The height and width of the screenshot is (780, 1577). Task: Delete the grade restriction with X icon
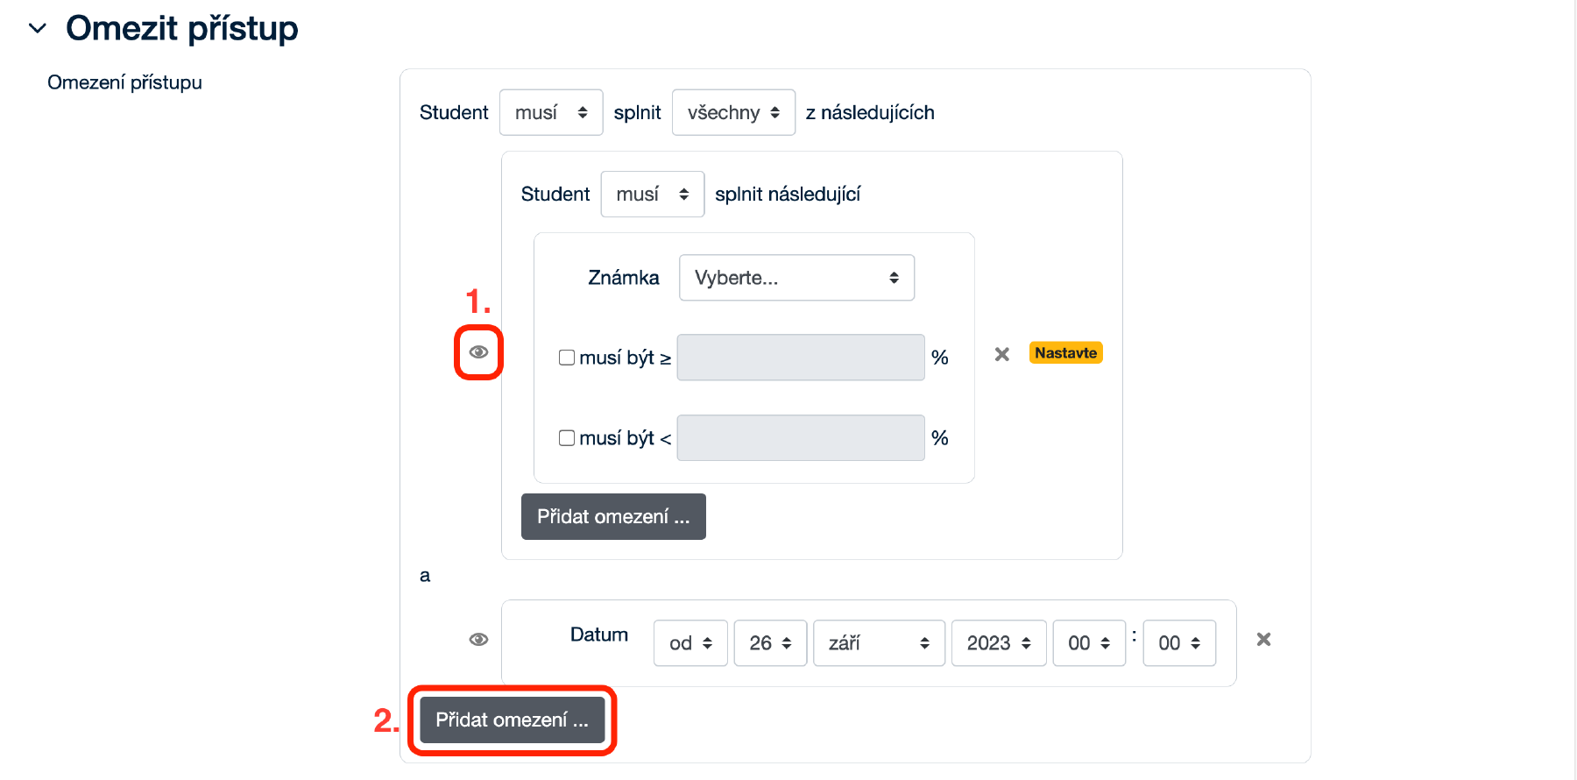(x=1002, y=354)
